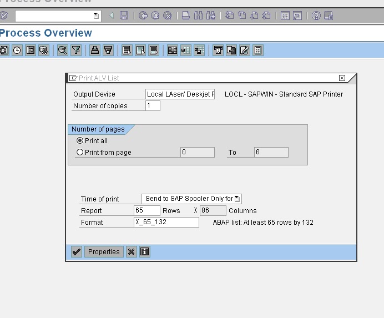Click the Format field X_65_132

coord(166,222)
